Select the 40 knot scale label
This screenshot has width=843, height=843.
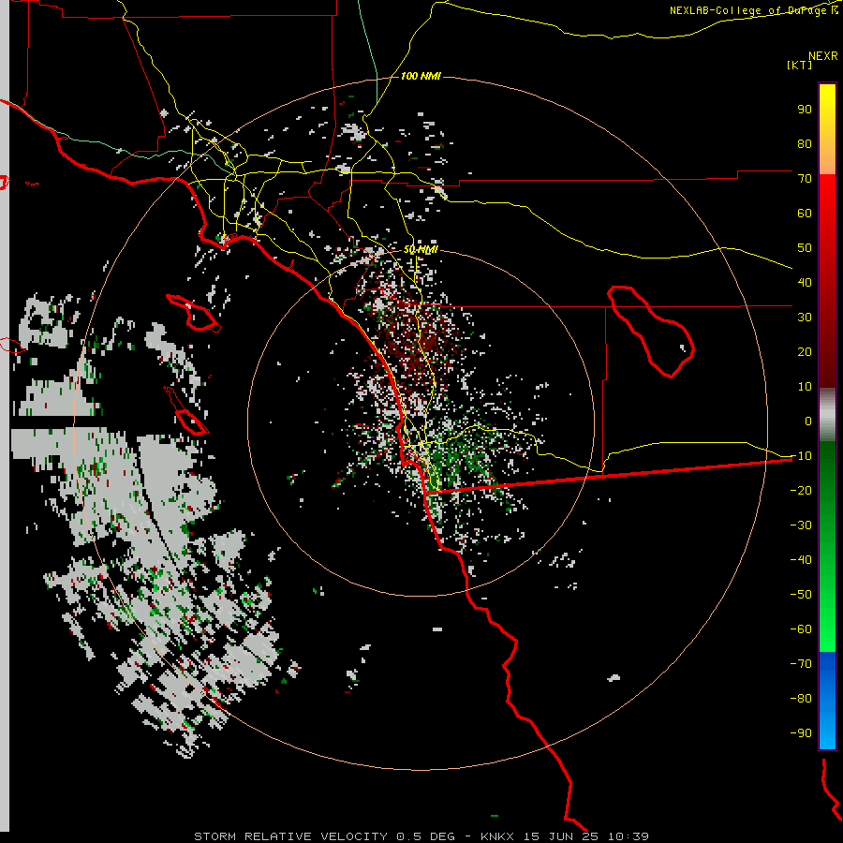click(805, 282)
